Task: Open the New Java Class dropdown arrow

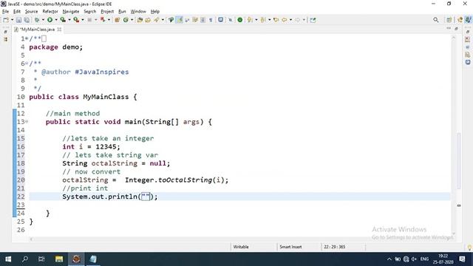Action: [132, 20]
